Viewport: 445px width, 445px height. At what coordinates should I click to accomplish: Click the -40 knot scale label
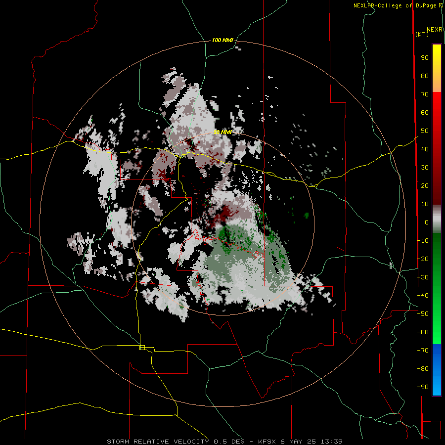coord(423,296)
